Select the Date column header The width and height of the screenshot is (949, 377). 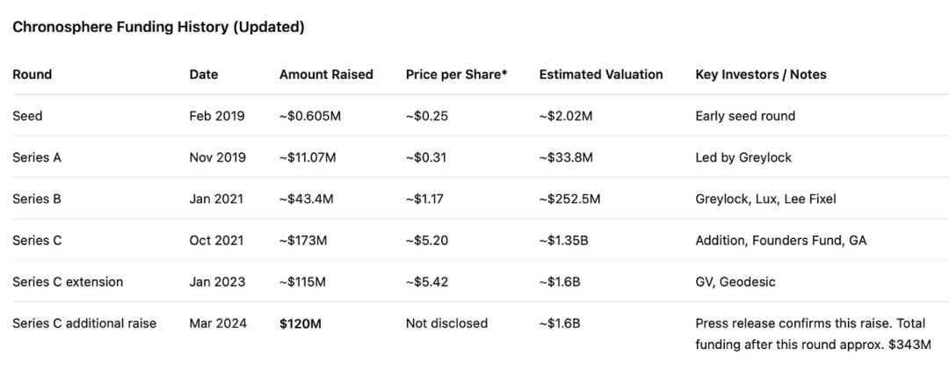click(x=203, y=75)
